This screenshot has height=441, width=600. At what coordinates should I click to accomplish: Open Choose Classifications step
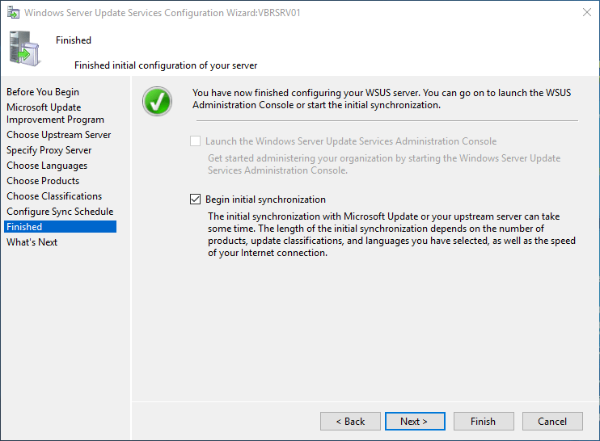[54, 196]
